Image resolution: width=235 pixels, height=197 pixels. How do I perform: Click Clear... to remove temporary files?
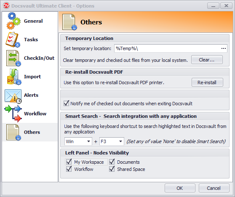tap(207, 60)
